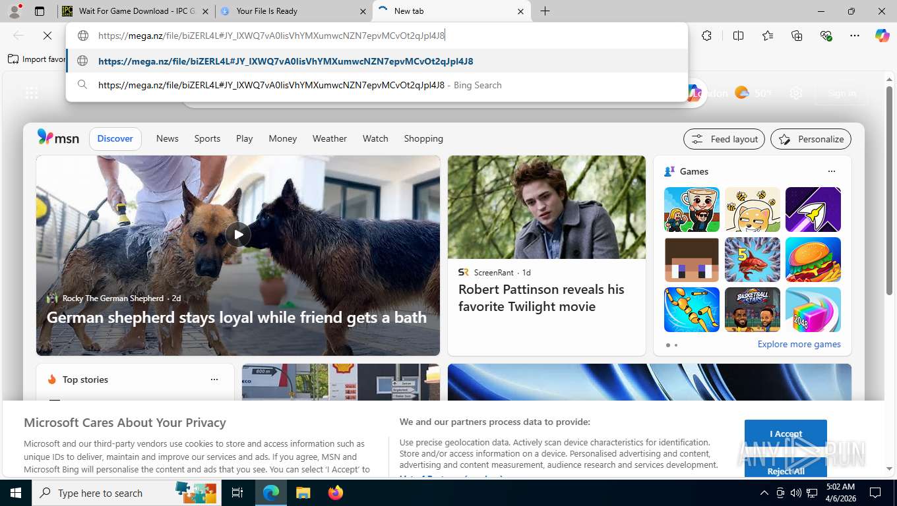Open the Basketball Stars game
897x506 pixels.
click(x=752, y=310)
